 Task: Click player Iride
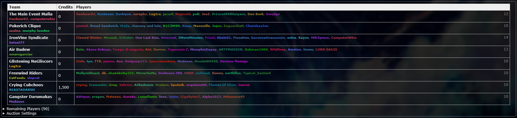pos(80,61)
